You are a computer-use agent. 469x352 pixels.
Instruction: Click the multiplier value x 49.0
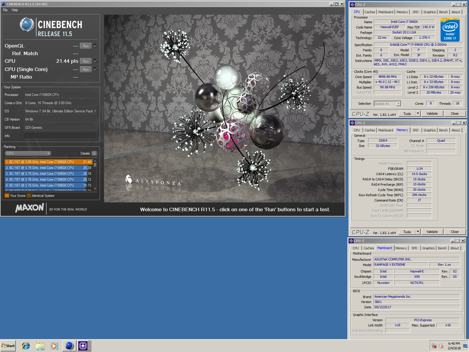pyautogui.click(x=388, y=82)
